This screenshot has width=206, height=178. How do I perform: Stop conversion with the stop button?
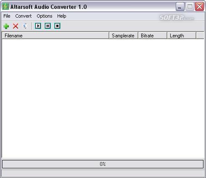57,26
